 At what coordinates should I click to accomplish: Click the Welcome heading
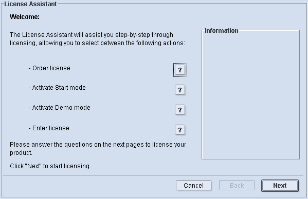[x=25, y=17]
